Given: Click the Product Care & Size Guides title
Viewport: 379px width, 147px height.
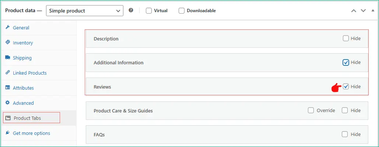Looking at the screenshot, I should (123, 111).
